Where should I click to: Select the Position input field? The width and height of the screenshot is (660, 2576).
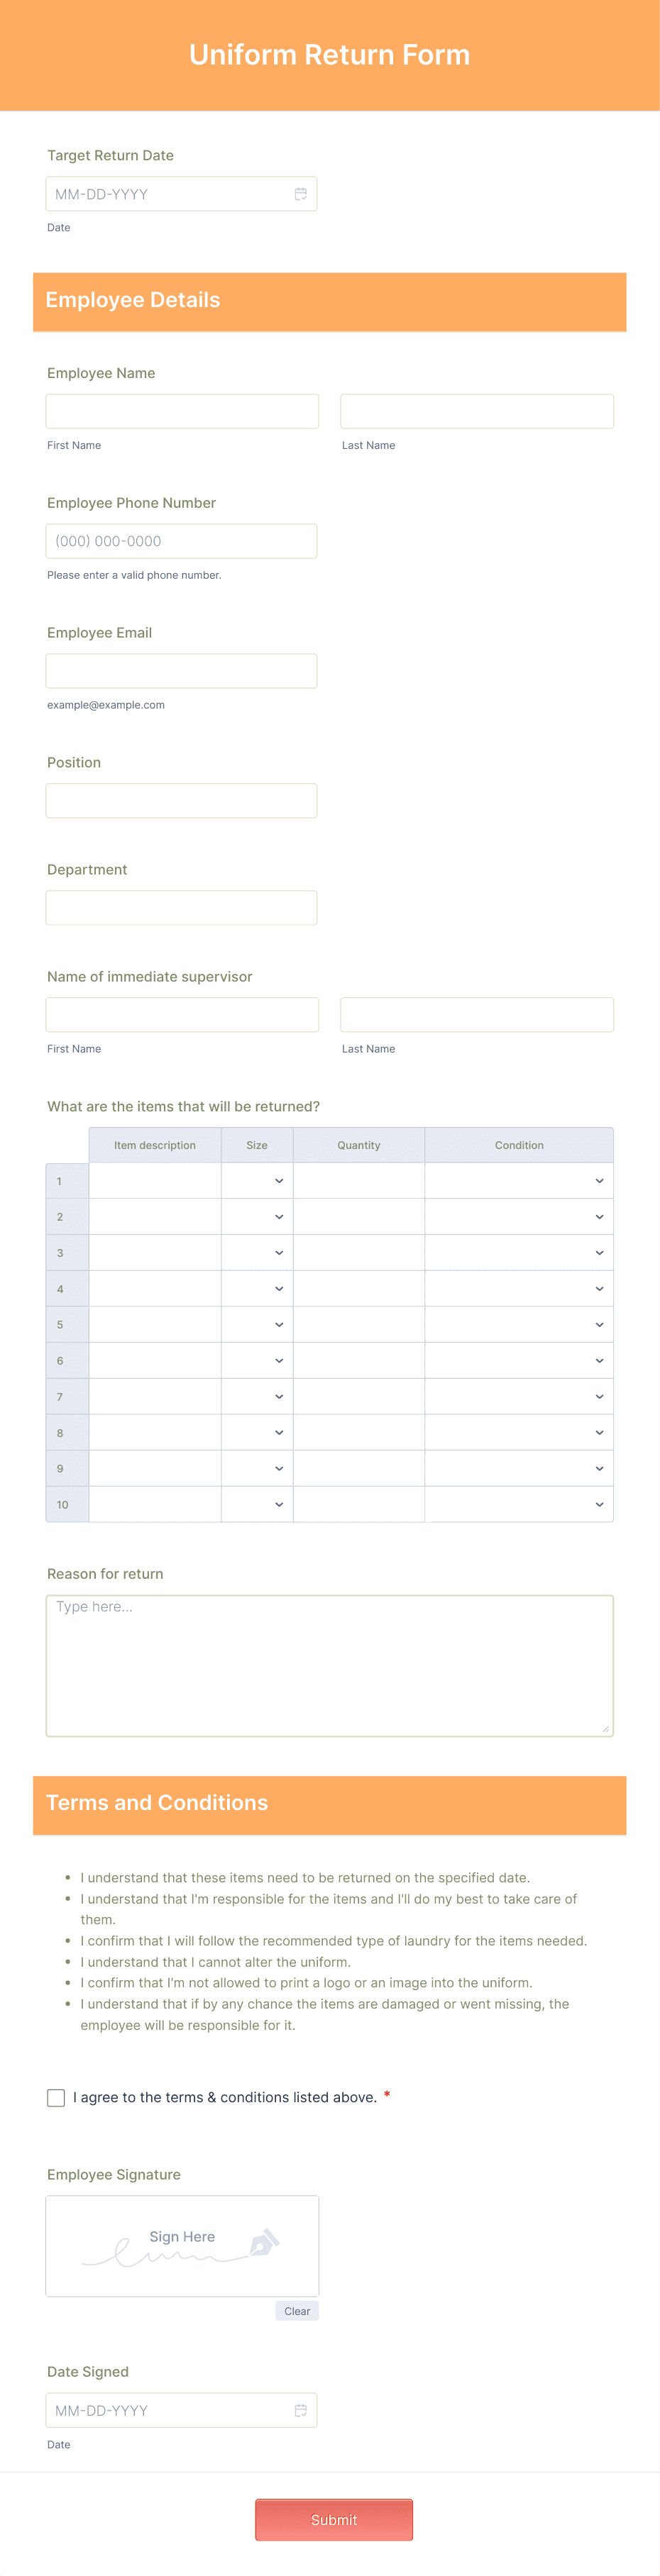(x=182, y=800)
